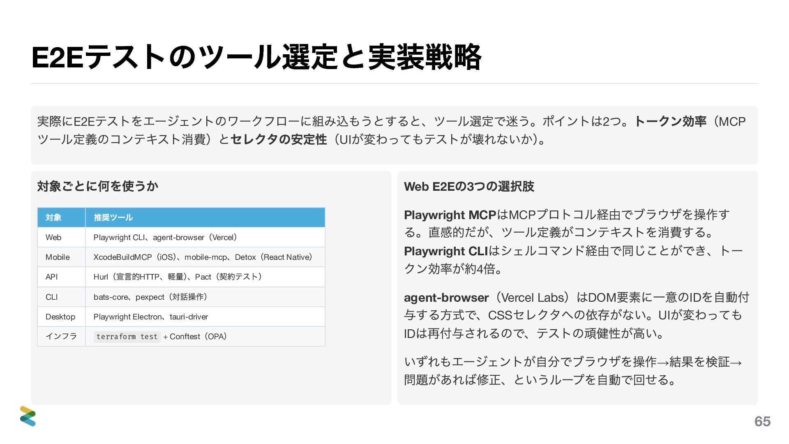Click the 対象ごとに何を使うか heading
This screenshot has width=789, height=444.
pos(97,186)
